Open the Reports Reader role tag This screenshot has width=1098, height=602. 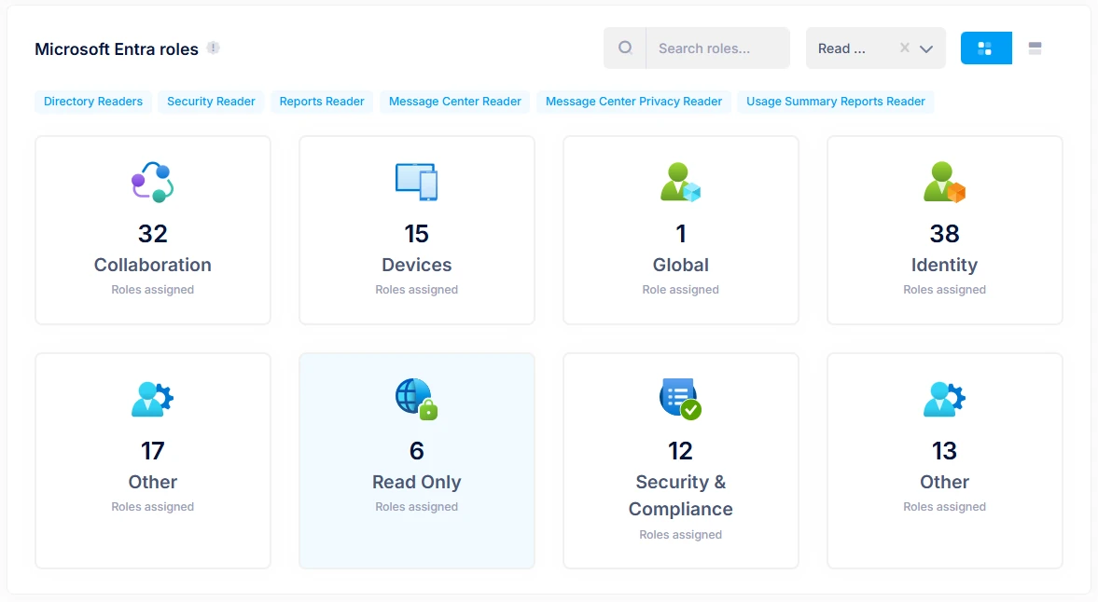coord(322,102)
